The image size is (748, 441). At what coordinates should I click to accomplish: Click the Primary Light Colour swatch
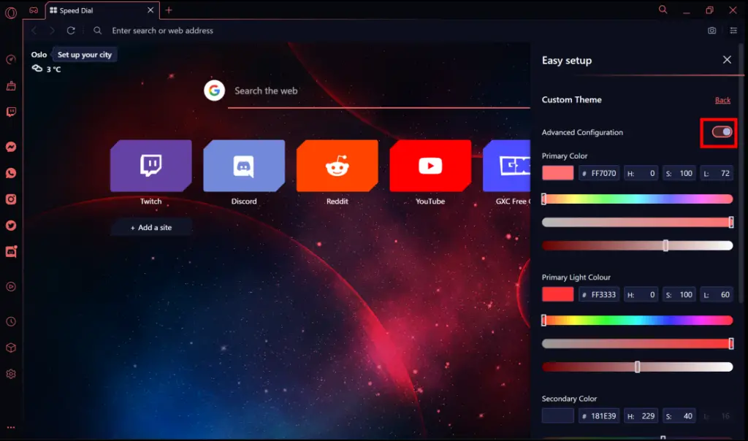click(557, 295)
